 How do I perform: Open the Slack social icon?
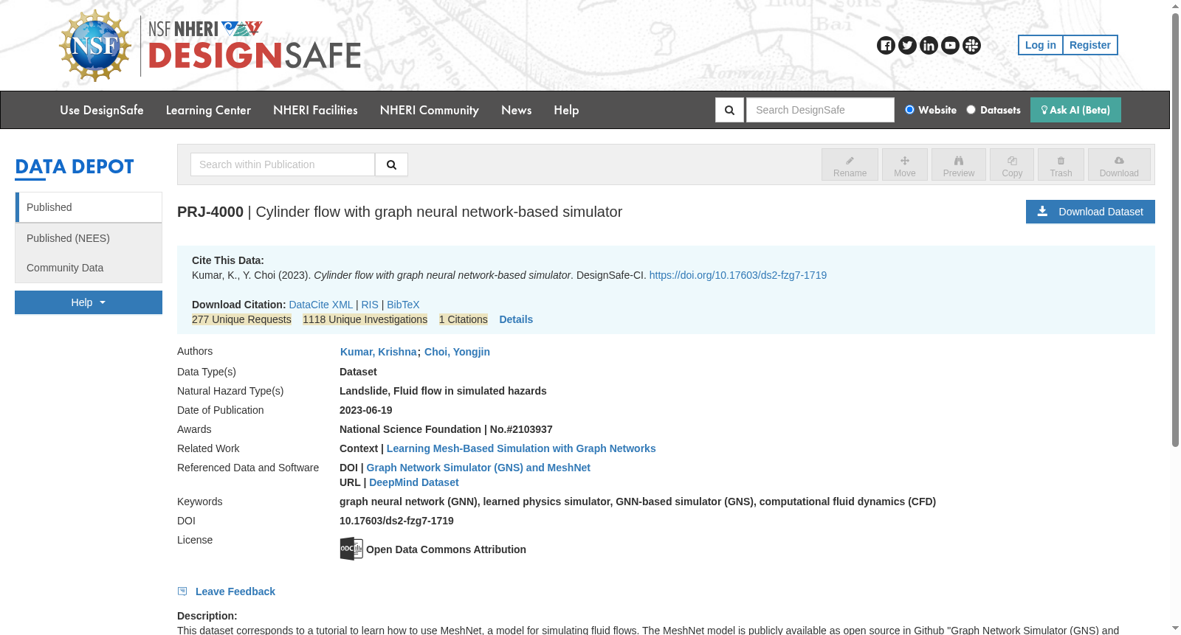click(x=971, y=46)
